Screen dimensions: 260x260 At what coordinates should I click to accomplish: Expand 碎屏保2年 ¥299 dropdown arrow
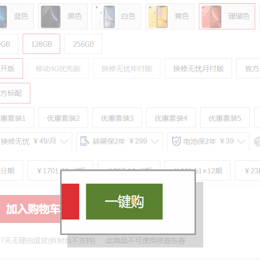[x=155, y=142]
